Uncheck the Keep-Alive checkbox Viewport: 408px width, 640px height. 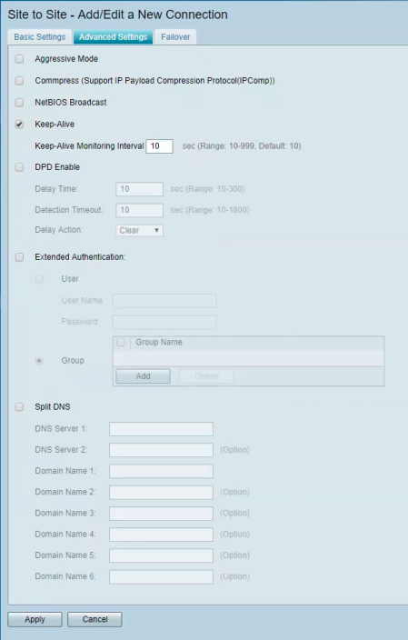click(x=20, y=124)
